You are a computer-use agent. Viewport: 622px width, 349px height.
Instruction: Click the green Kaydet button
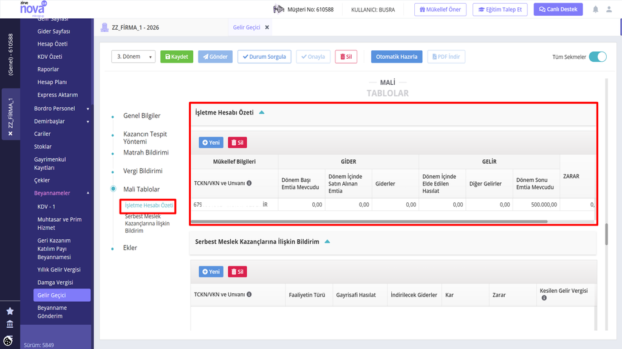[x=177, y=56]
